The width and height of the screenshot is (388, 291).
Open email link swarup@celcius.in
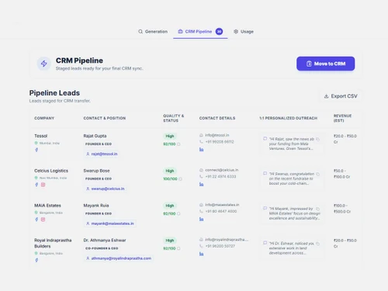tap(106, 189)
